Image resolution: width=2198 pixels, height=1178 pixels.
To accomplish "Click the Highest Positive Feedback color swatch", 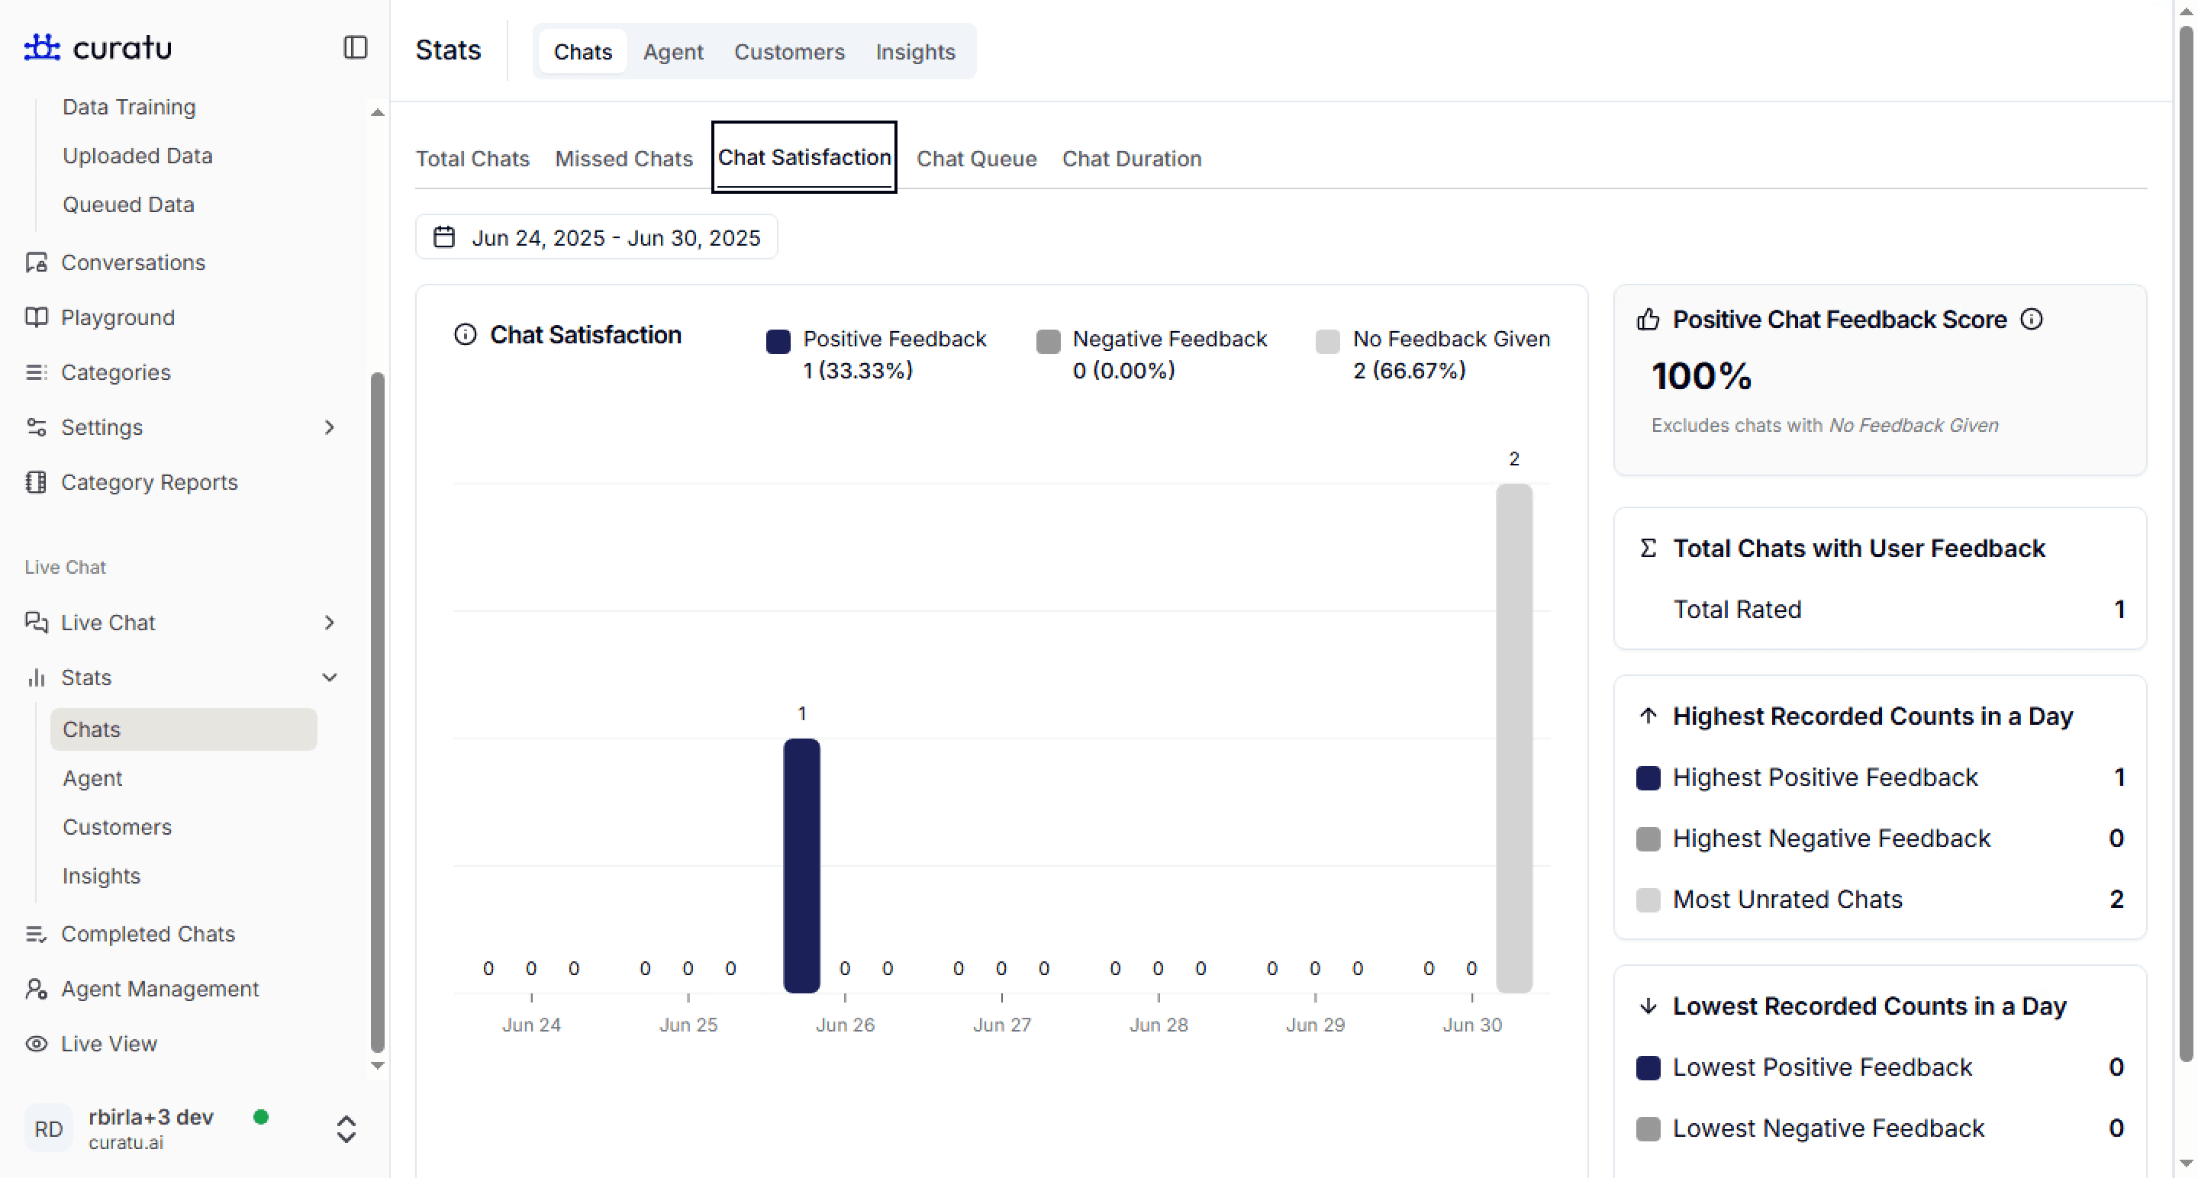I will [x=1648, y=778].
